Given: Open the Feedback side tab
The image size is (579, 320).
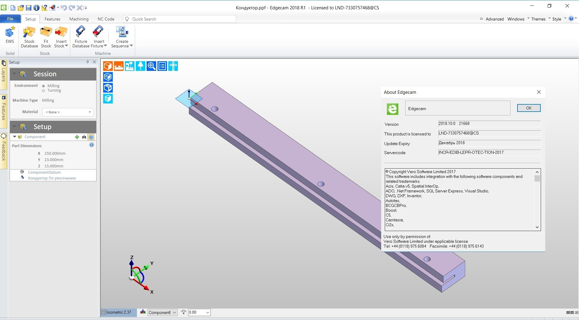Looking at the screenshot, I should [4, 151].
